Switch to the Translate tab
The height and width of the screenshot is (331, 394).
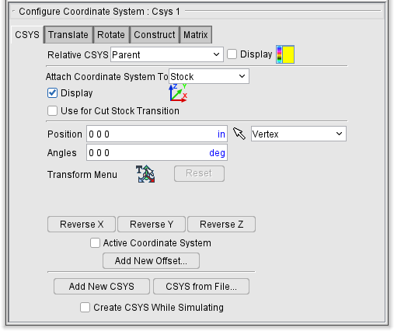tap(68, 35)
